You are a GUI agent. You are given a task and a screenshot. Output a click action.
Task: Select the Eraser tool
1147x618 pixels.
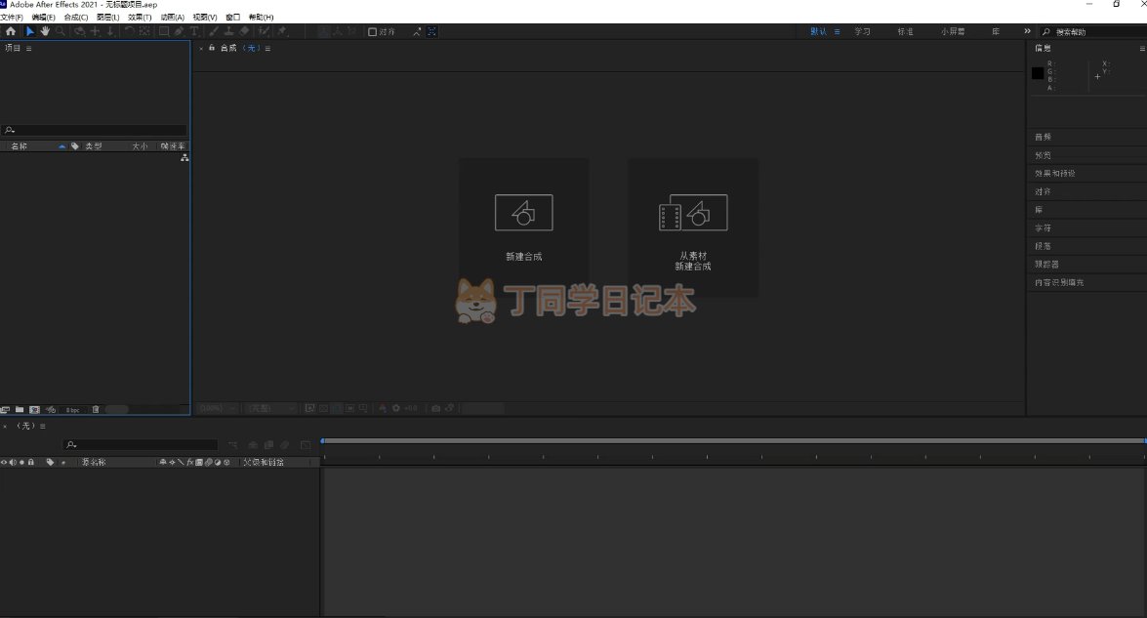tap(244, 31)
